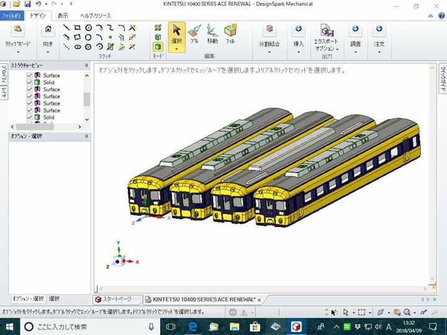Click the Pan hand icon in status bar
Viewport: 447px width, 335px height.
(x=397, y=312)
